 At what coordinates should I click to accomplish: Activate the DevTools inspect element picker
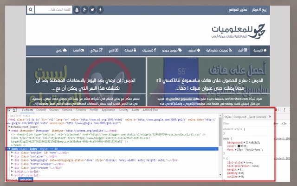pos(10,110)
